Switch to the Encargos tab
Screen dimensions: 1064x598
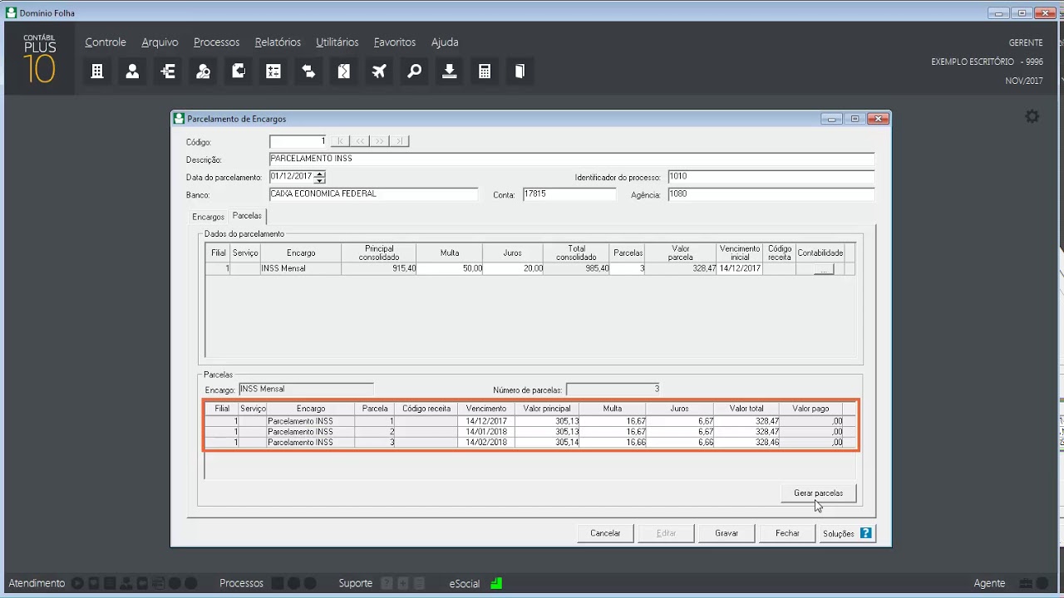pos(209,217)
